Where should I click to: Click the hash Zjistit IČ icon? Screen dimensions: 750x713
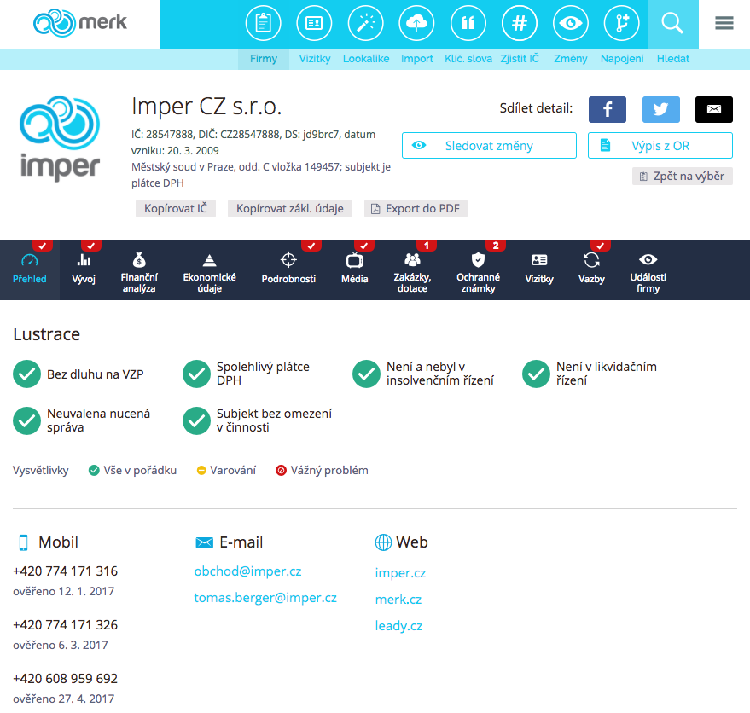[520, 23]
